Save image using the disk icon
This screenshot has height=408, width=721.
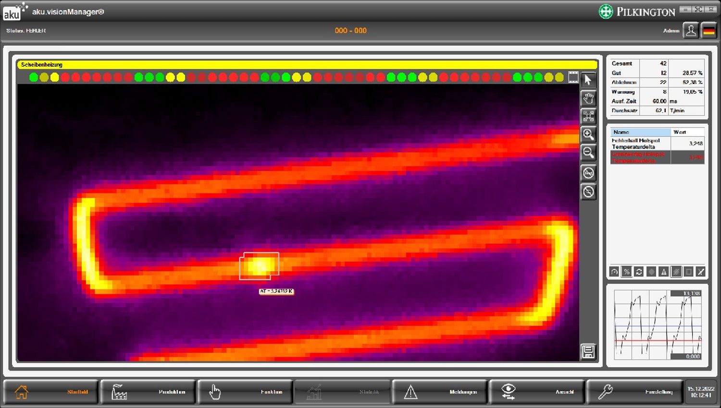(588, 351)
